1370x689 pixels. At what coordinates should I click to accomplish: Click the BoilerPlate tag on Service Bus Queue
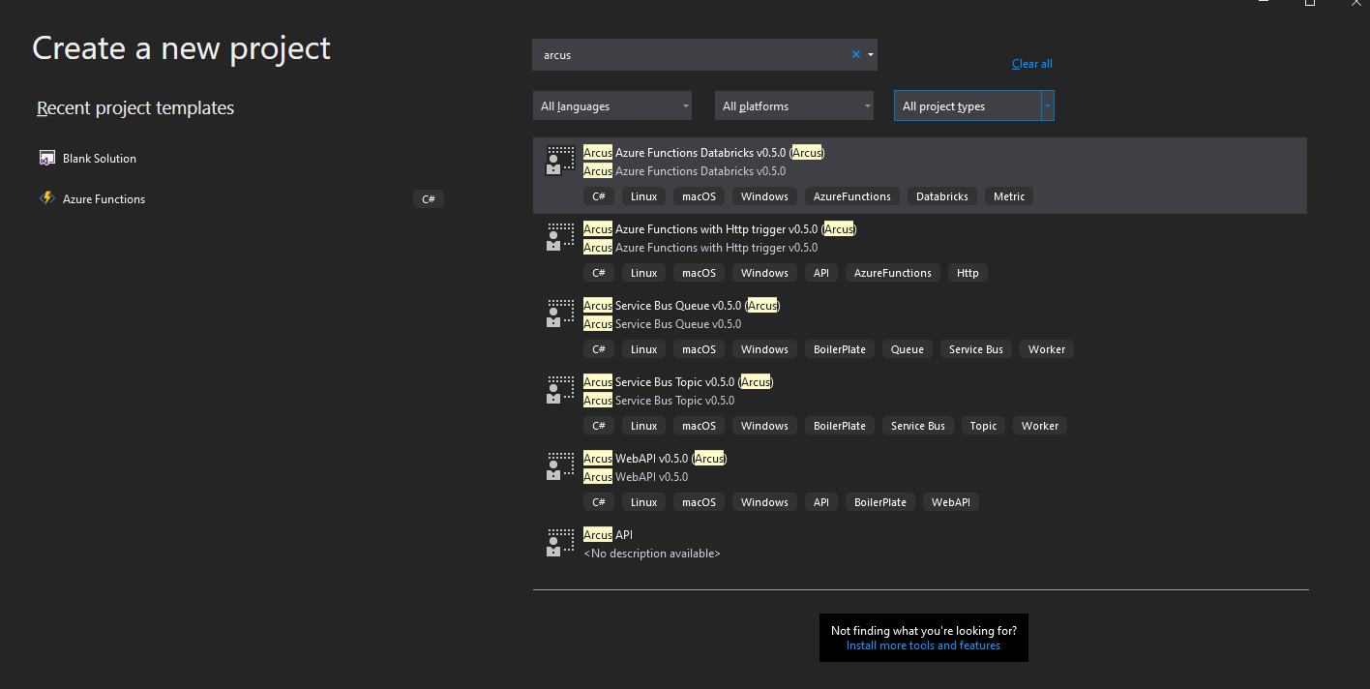[840, 349]
